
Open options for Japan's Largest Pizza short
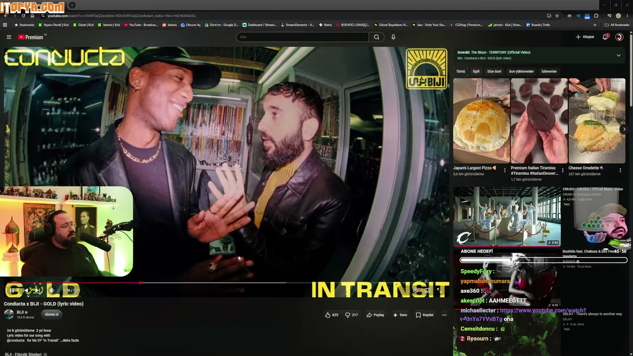[x=505, y=170]
